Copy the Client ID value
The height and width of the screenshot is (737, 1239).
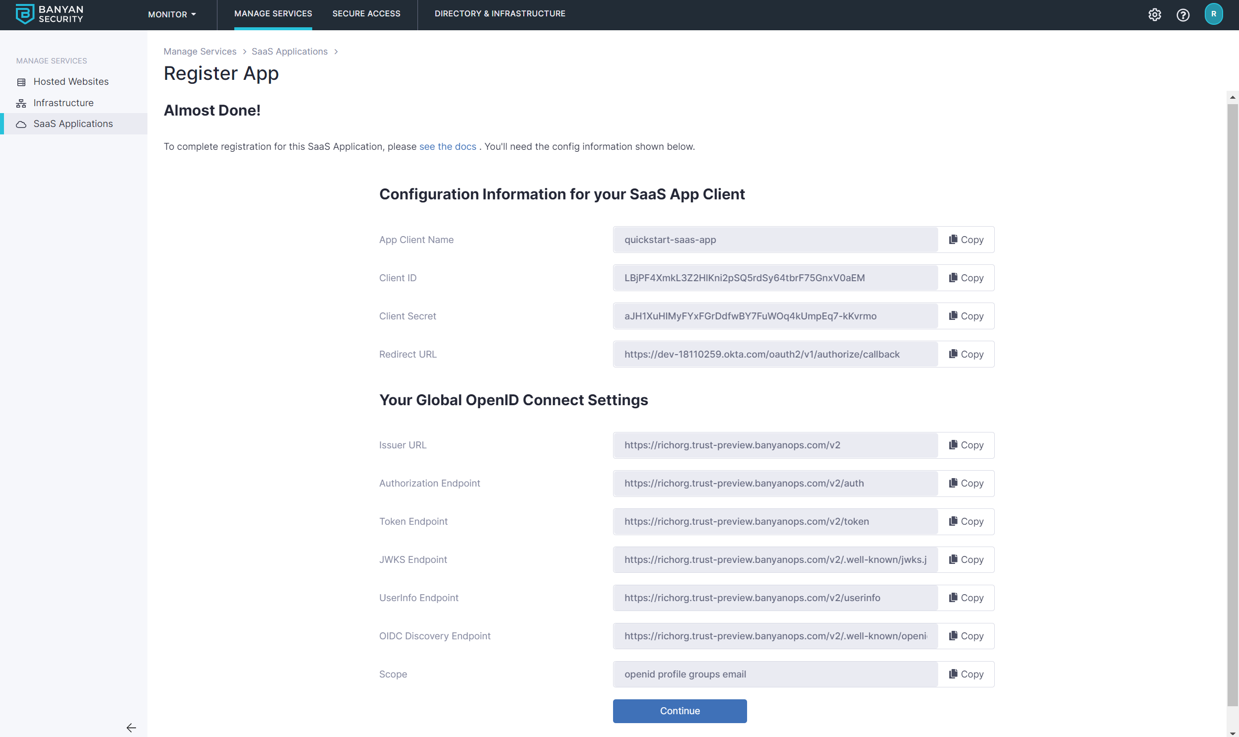coord(965,278)
